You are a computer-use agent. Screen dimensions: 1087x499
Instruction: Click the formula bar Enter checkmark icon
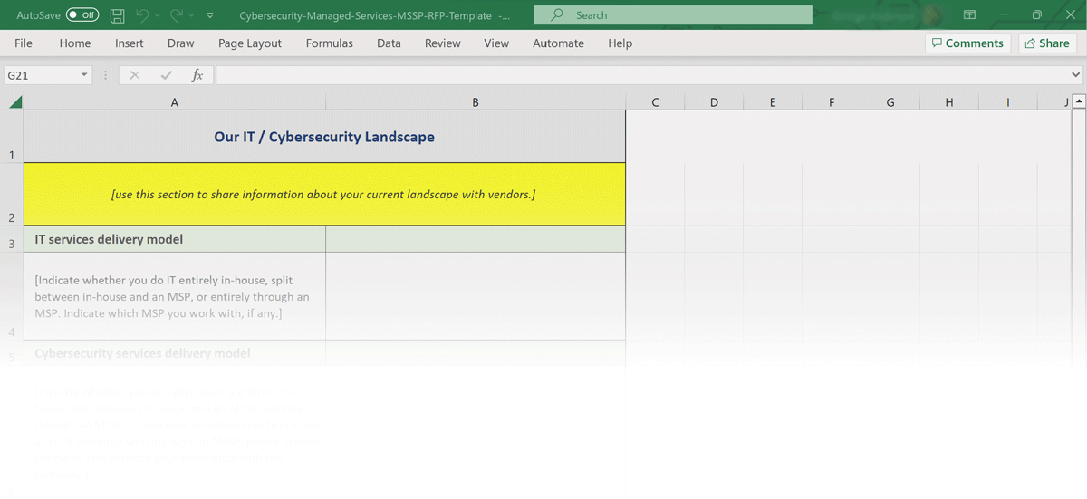click(x=166, y=76)
